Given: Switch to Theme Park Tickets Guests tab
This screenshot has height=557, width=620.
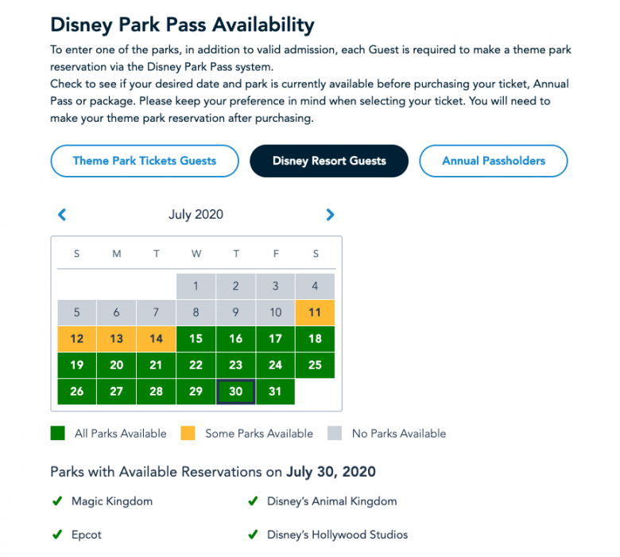Looking at the screenshot, I should [145, 161].
